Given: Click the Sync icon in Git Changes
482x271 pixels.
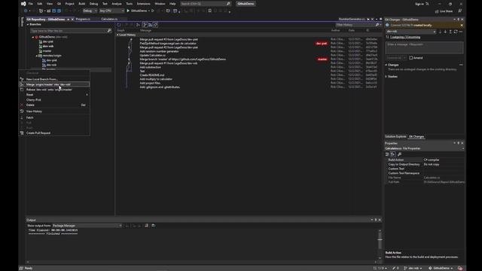Looking at the screenshot, I should click(x=456, y=32).
